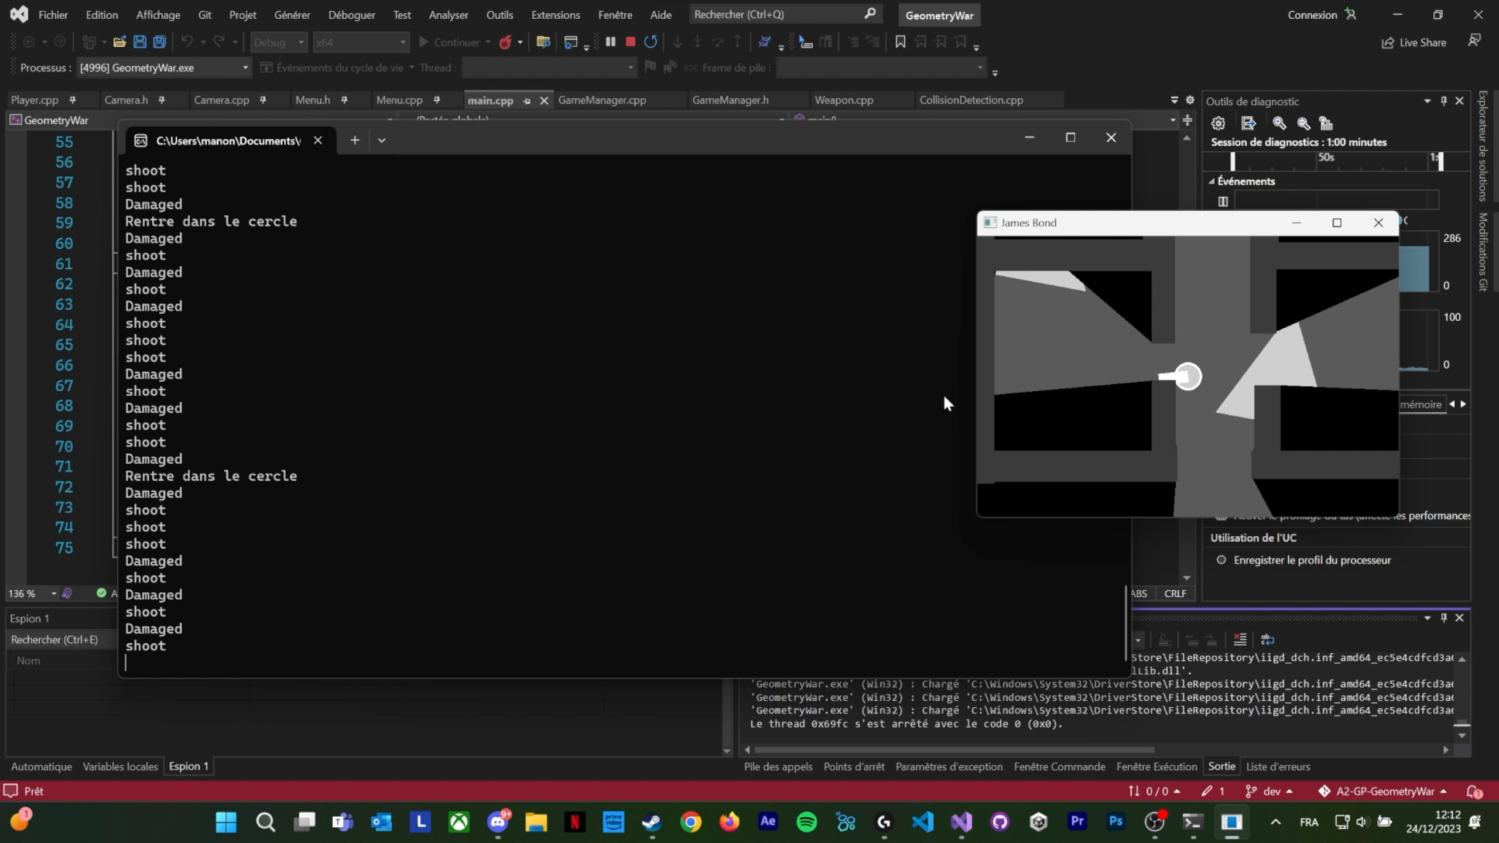Open Spotify from the taskbar

pos(807,822)
